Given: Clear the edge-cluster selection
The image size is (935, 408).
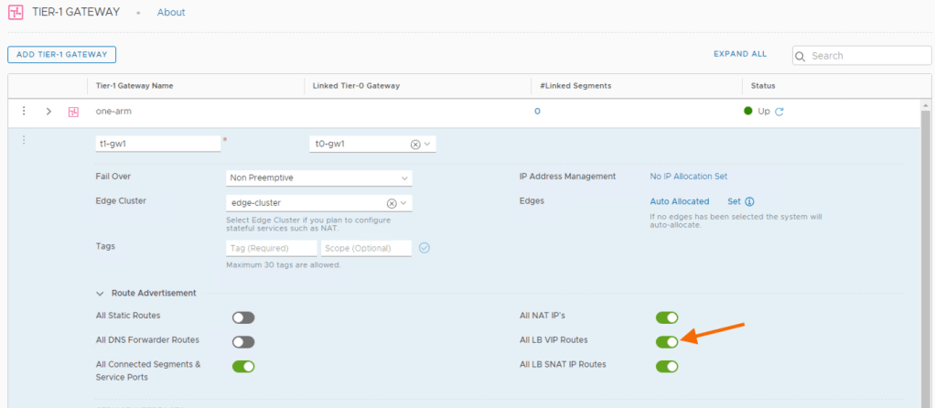Looking at the screenshot, I should coord(392,203).
